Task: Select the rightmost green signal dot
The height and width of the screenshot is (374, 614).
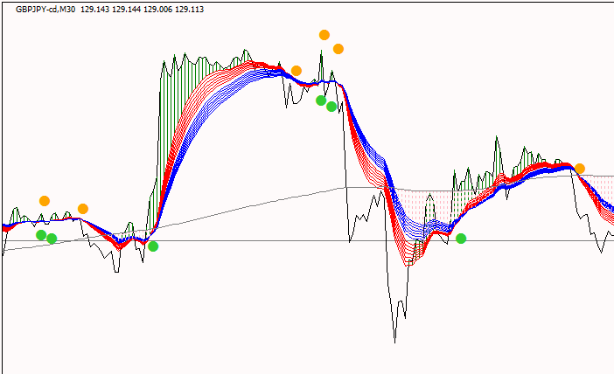Action: (461, 239)
